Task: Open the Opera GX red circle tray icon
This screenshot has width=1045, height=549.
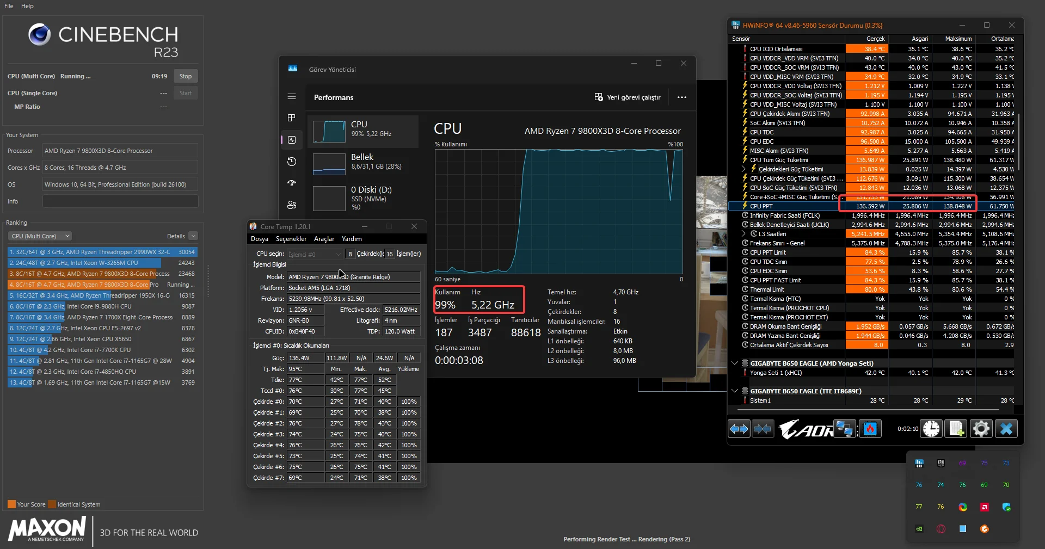Action: (x=941, y=529)
